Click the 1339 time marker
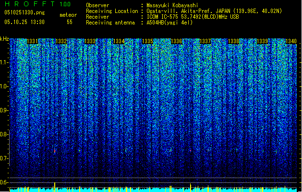The width and height of the screenshot is (302, 192). [x=262, y=41]
